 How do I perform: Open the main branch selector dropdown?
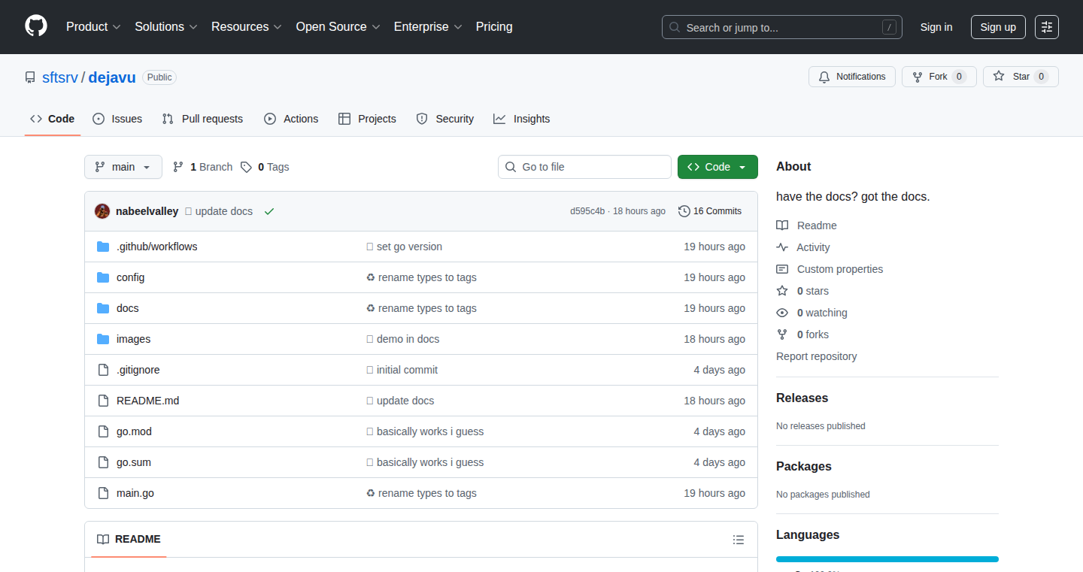tap(123, 167)
